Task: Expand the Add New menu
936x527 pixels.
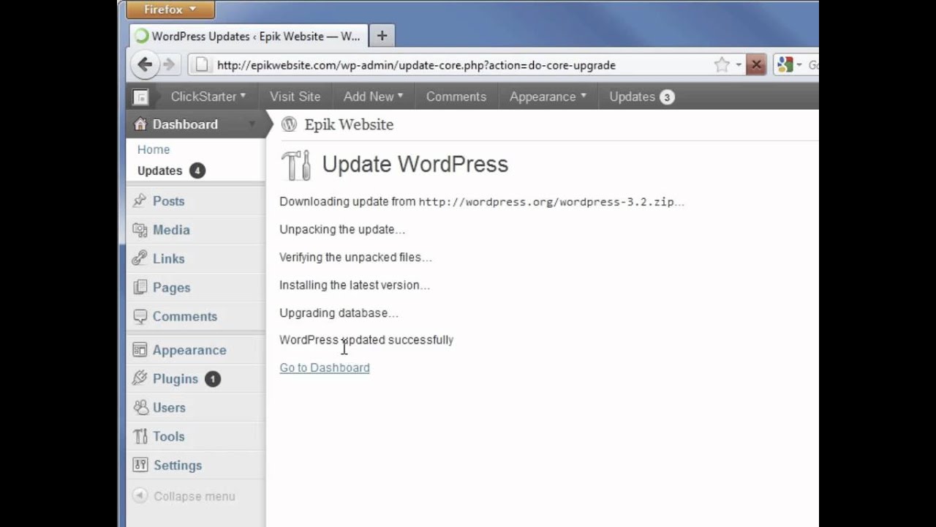Action: click(x=401, y=96)
